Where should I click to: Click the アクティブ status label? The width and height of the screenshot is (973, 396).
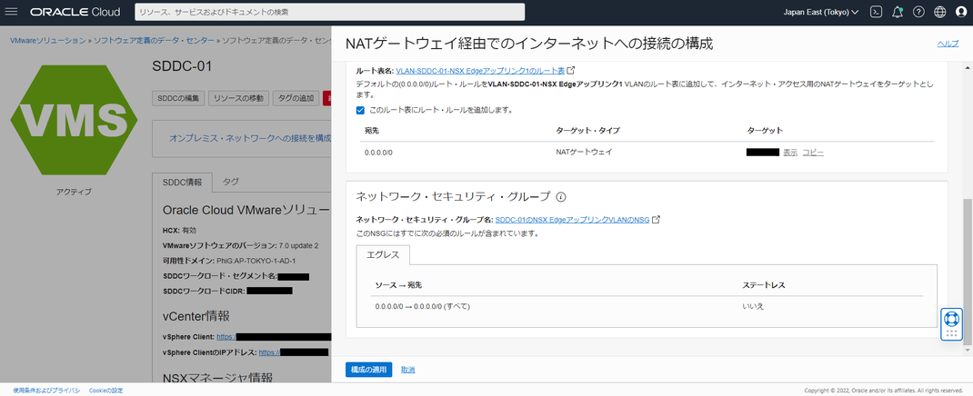(x=74, y=193)
